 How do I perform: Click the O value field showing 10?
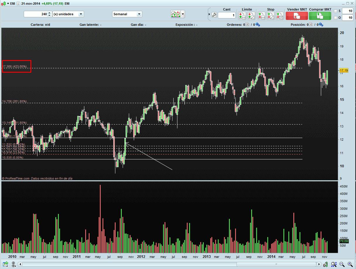(348, 18)
